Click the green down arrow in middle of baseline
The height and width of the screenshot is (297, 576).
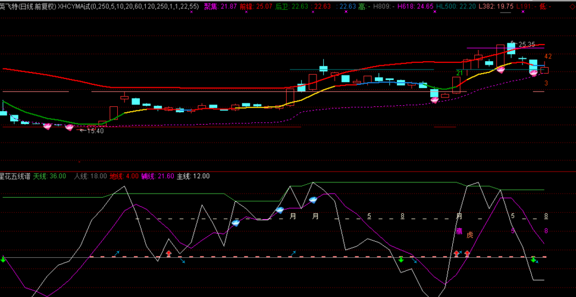tap(401, 259)
